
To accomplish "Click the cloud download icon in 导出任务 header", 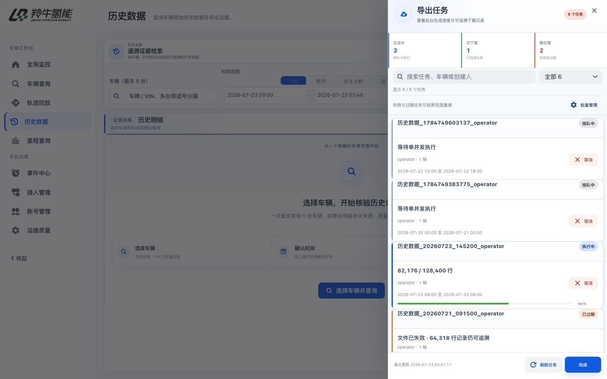I will 404,14.
